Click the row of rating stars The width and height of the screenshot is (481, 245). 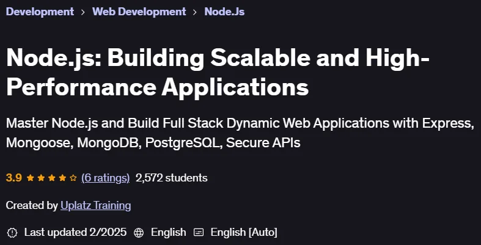click(x=51, y=178)
